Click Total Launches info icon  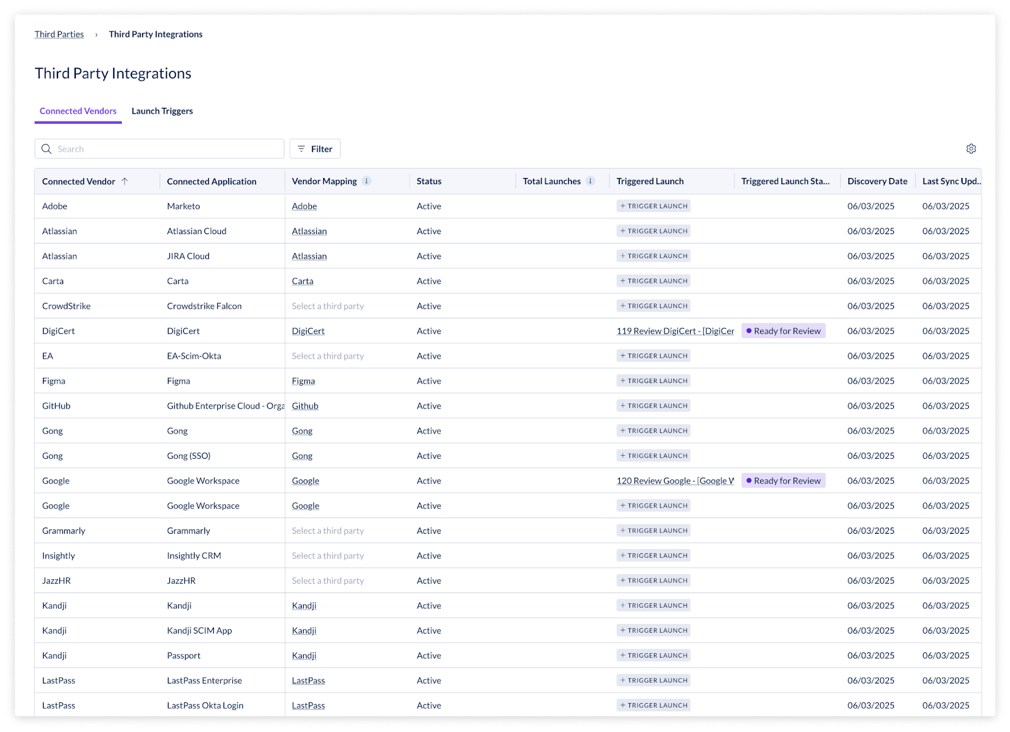(x=590, y=181)
